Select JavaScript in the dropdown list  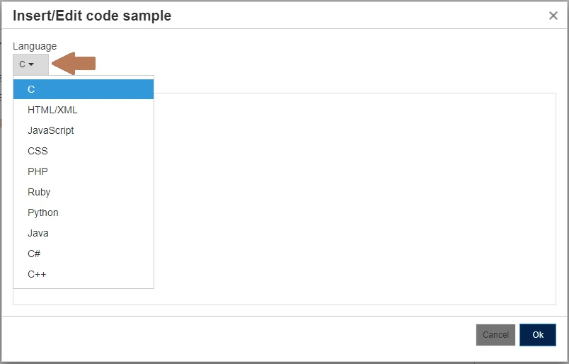(84, 130)
